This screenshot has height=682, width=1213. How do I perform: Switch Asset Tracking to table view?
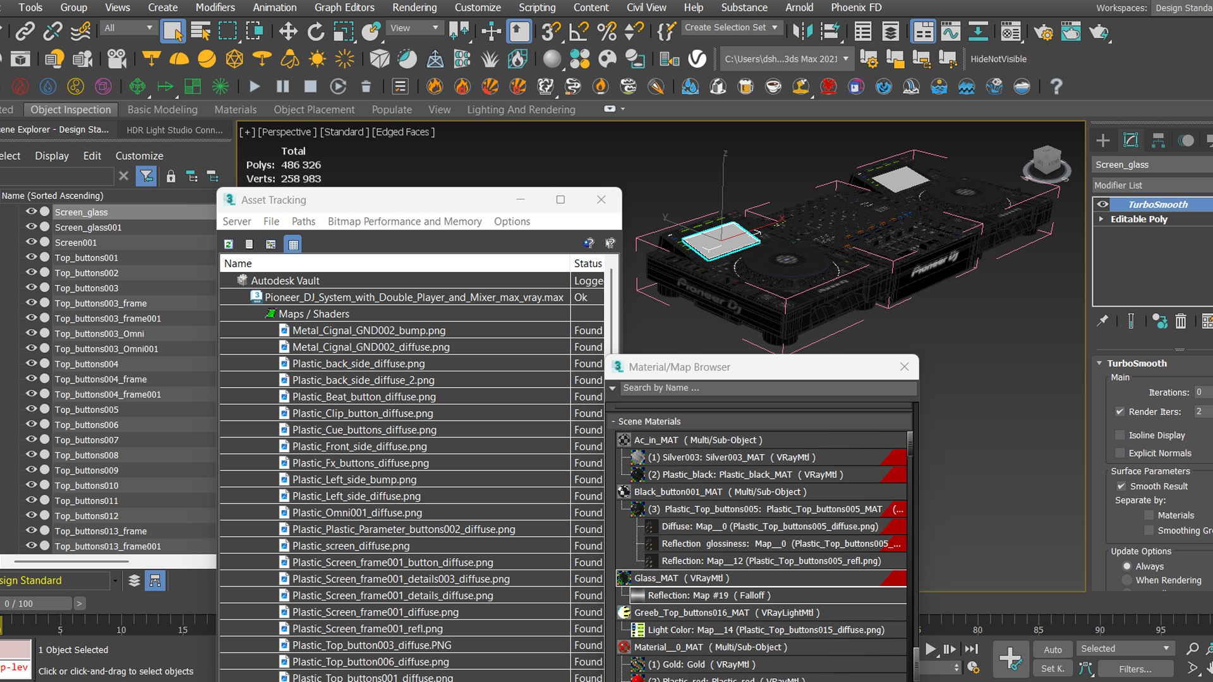pos(293,244)
